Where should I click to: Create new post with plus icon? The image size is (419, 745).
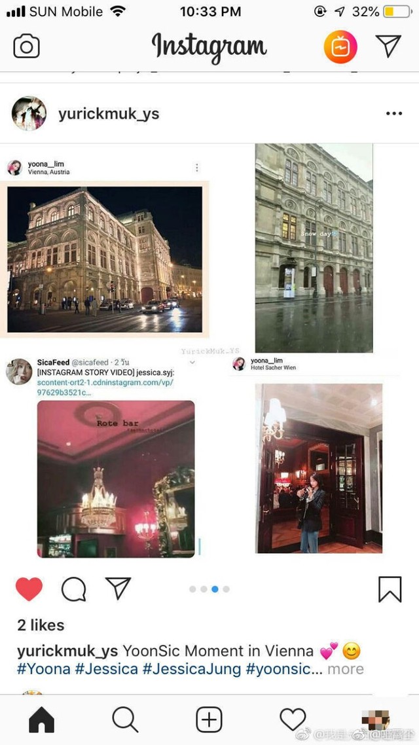click(209, 719)
